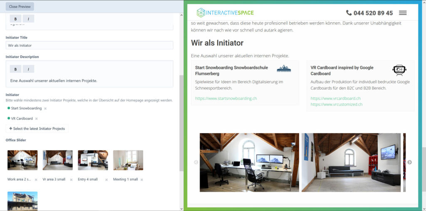Select Entry 4 small thumbnail
This screenshot has height=211, width=426.
coord(93,160)
